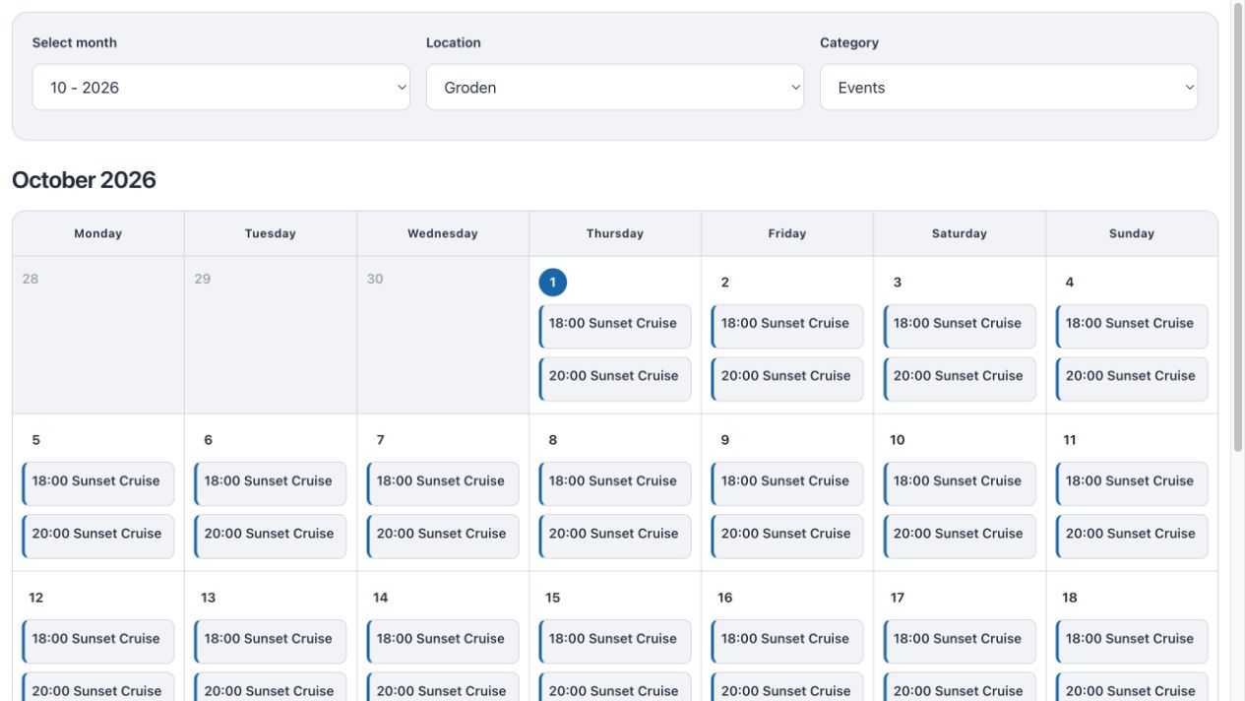Open 18:00 Sunset Cruise on October 8
This screenshot has width=1245, height=701.
pyautogui.click(x=615, y=483)
